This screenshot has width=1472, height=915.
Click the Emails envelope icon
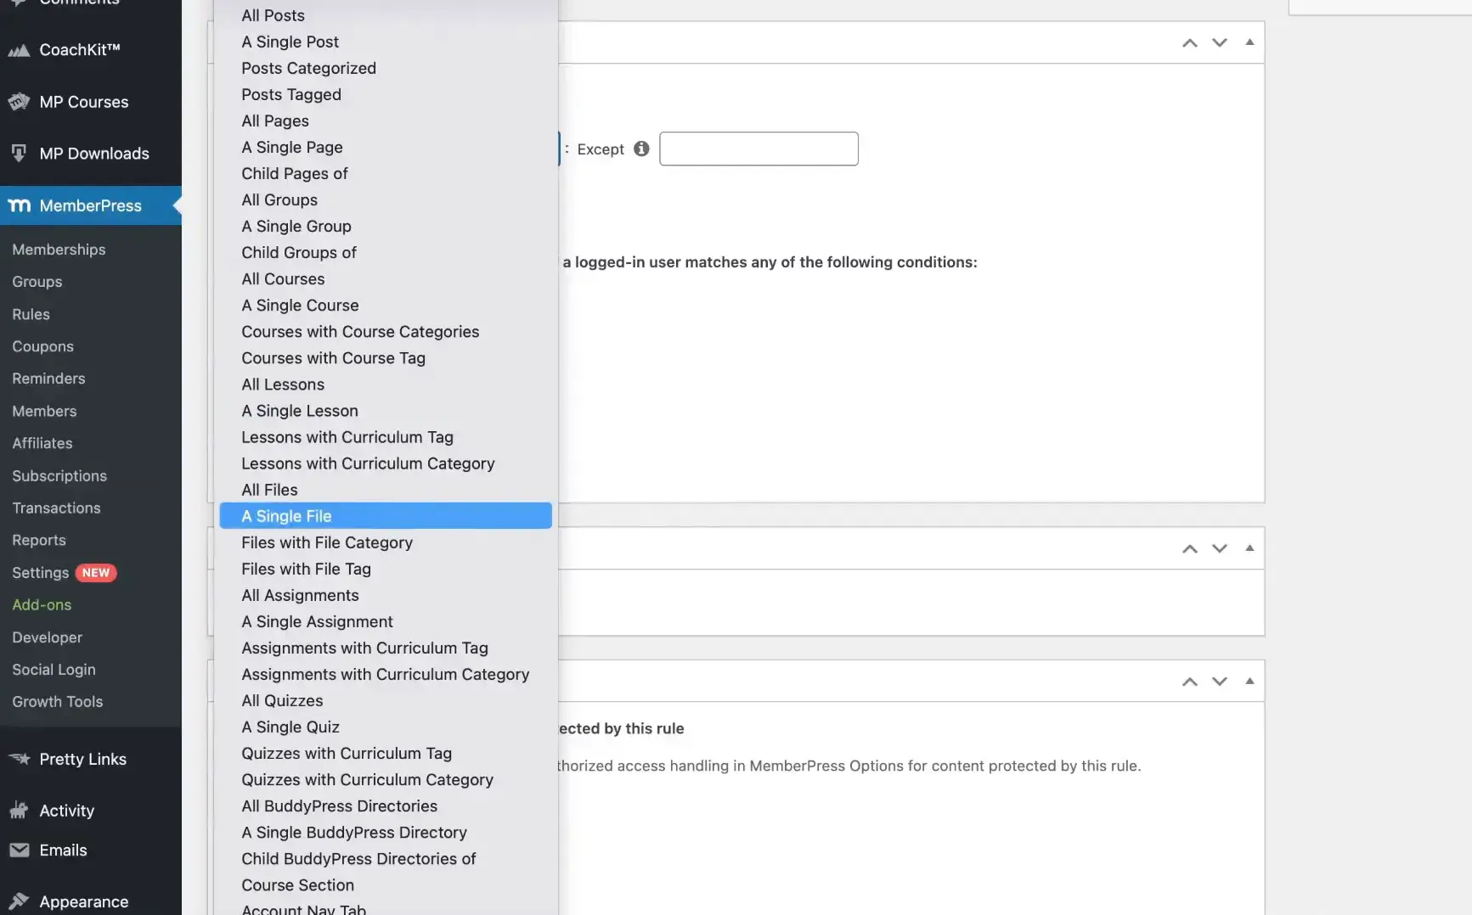pos(19,850)
